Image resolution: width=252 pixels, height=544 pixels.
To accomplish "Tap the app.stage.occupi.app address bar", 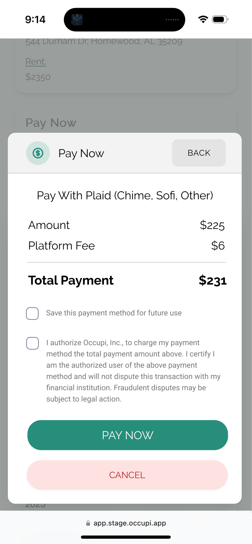I will pyautogui.click(x=126, y=523).
